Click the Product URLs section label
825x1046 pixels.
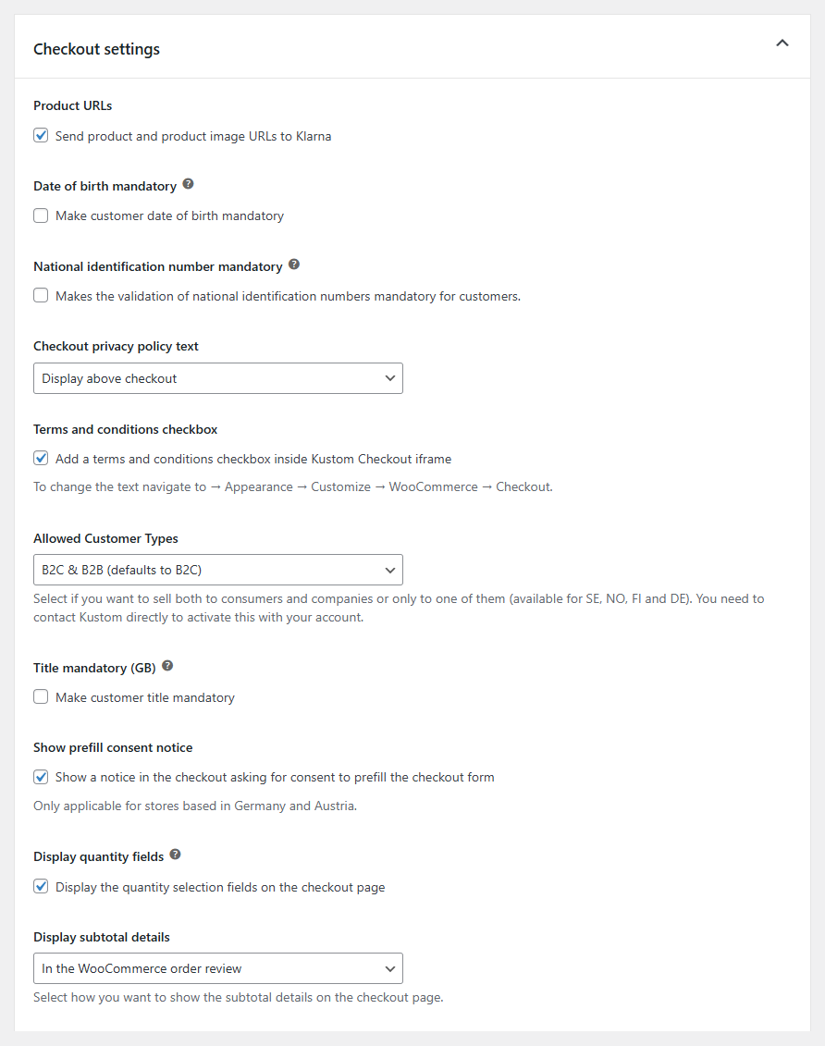[x=73, y=105]
